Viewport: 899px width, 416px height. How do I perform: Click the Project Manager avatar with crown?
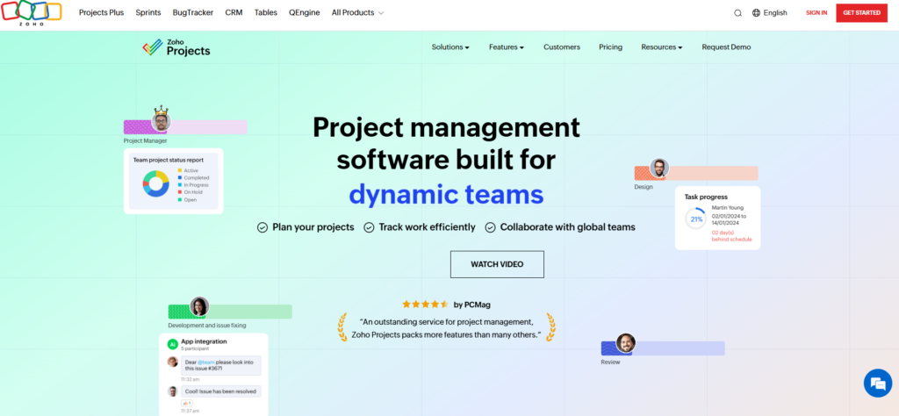coord(161,120)
